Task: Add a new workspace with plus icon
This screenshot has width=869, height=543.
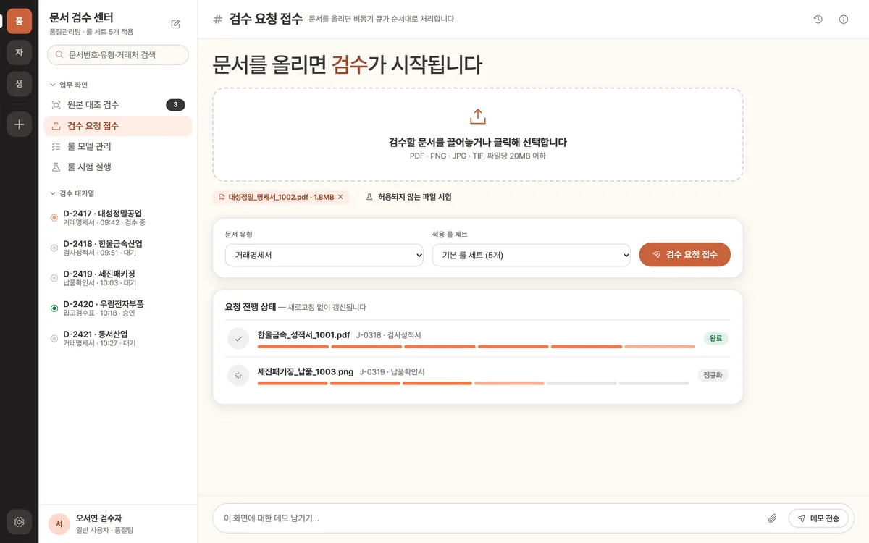Action: (x=20, y=124)
